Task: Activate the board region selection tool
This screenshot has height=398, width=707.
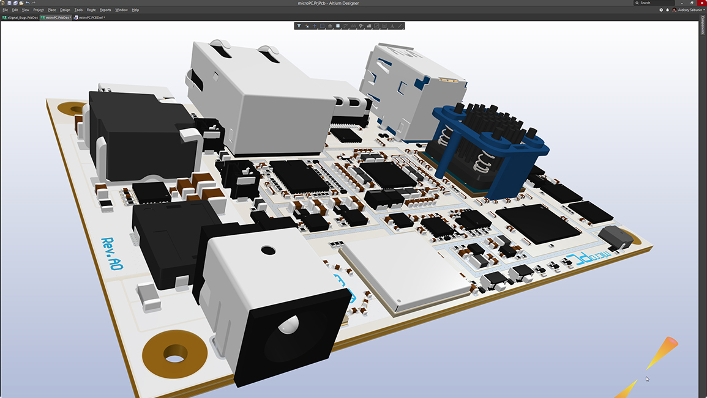Action: point(322,26)
